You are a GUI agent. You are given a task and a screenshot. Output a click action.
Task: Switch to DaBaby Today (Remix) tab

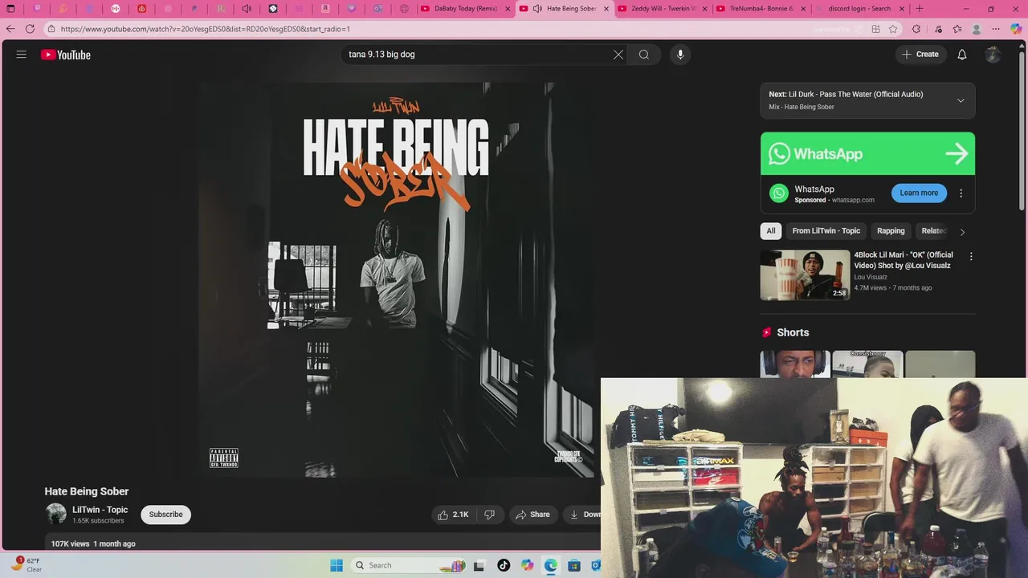[x=465, y=9]
